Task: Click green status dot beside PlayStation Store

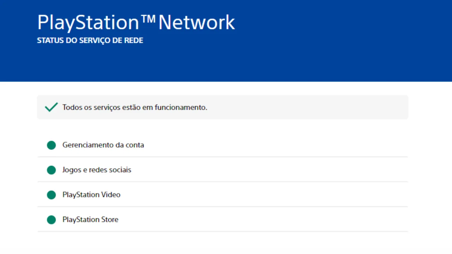Action: [51, 220]
